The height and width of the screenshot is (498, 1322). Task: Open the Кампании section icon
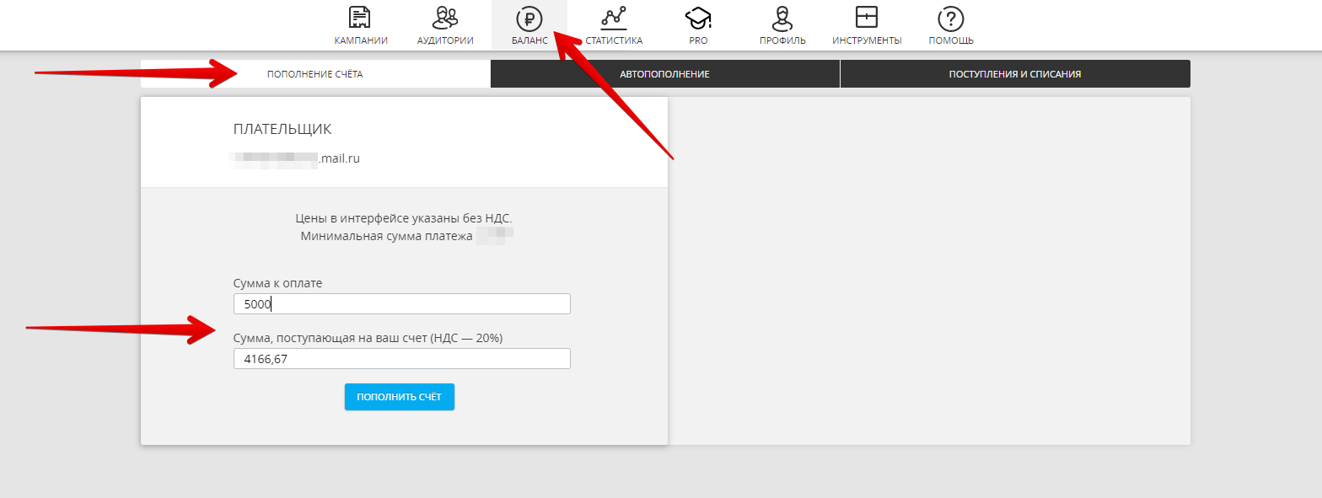[x=360, y=18]
